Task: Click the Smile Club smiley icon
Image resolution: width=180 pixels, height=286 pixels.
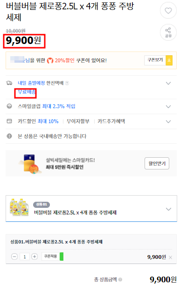Action: click(x=9, y=106)
